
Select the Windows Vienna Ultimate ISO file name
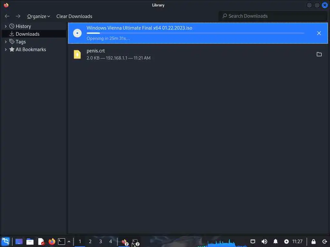pyautogui.click(x=139, y=28)
